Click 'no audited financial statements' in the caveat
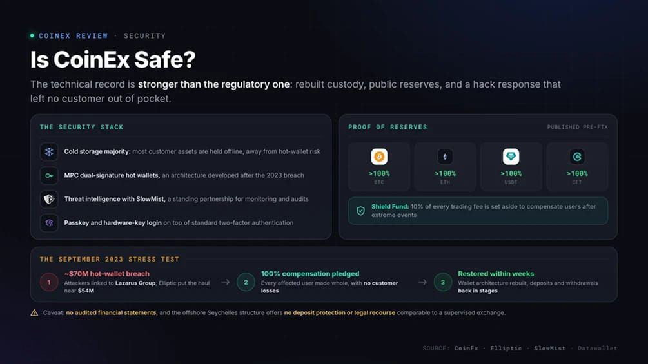Image resolution: width=648 pixels, height=364 pixels. 111,313
